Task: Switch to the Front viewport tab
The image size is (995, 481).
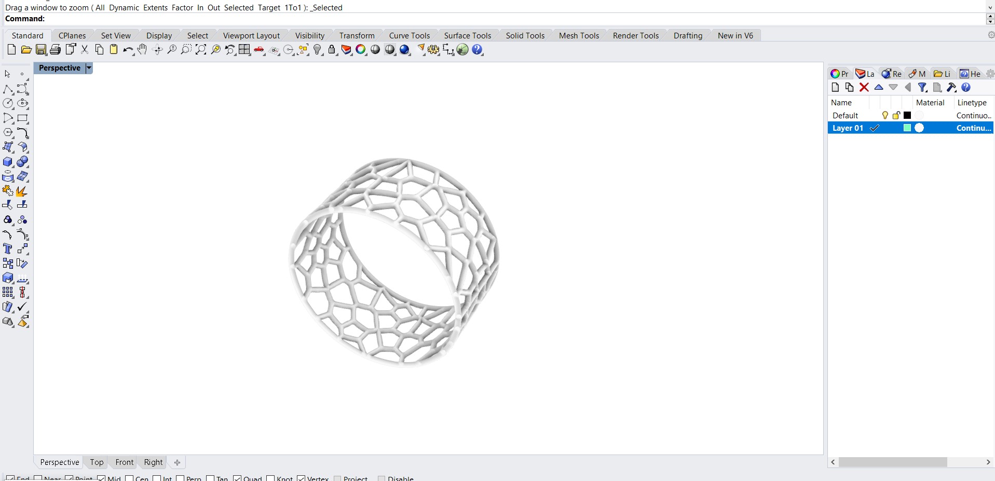Action: (125, 462)
